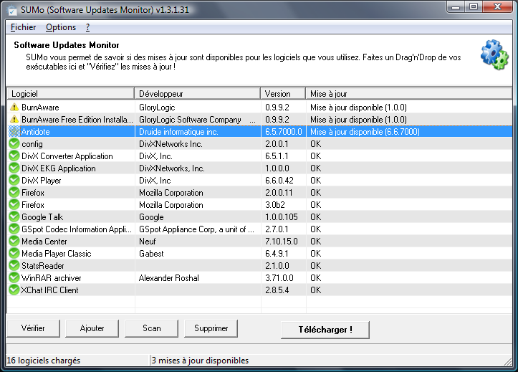Viewport: 518px width, 372px height.
Task: Open the ? help menu
Action: [x=87, y=27]
